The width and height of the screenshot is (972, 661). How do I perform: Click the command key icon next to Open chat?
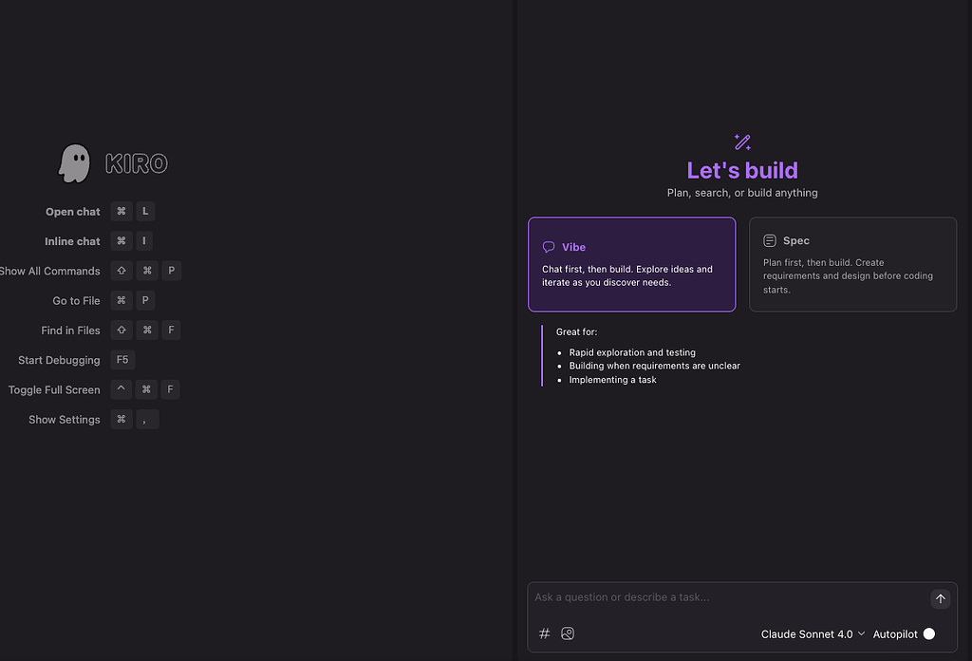[x=121, y=211]
